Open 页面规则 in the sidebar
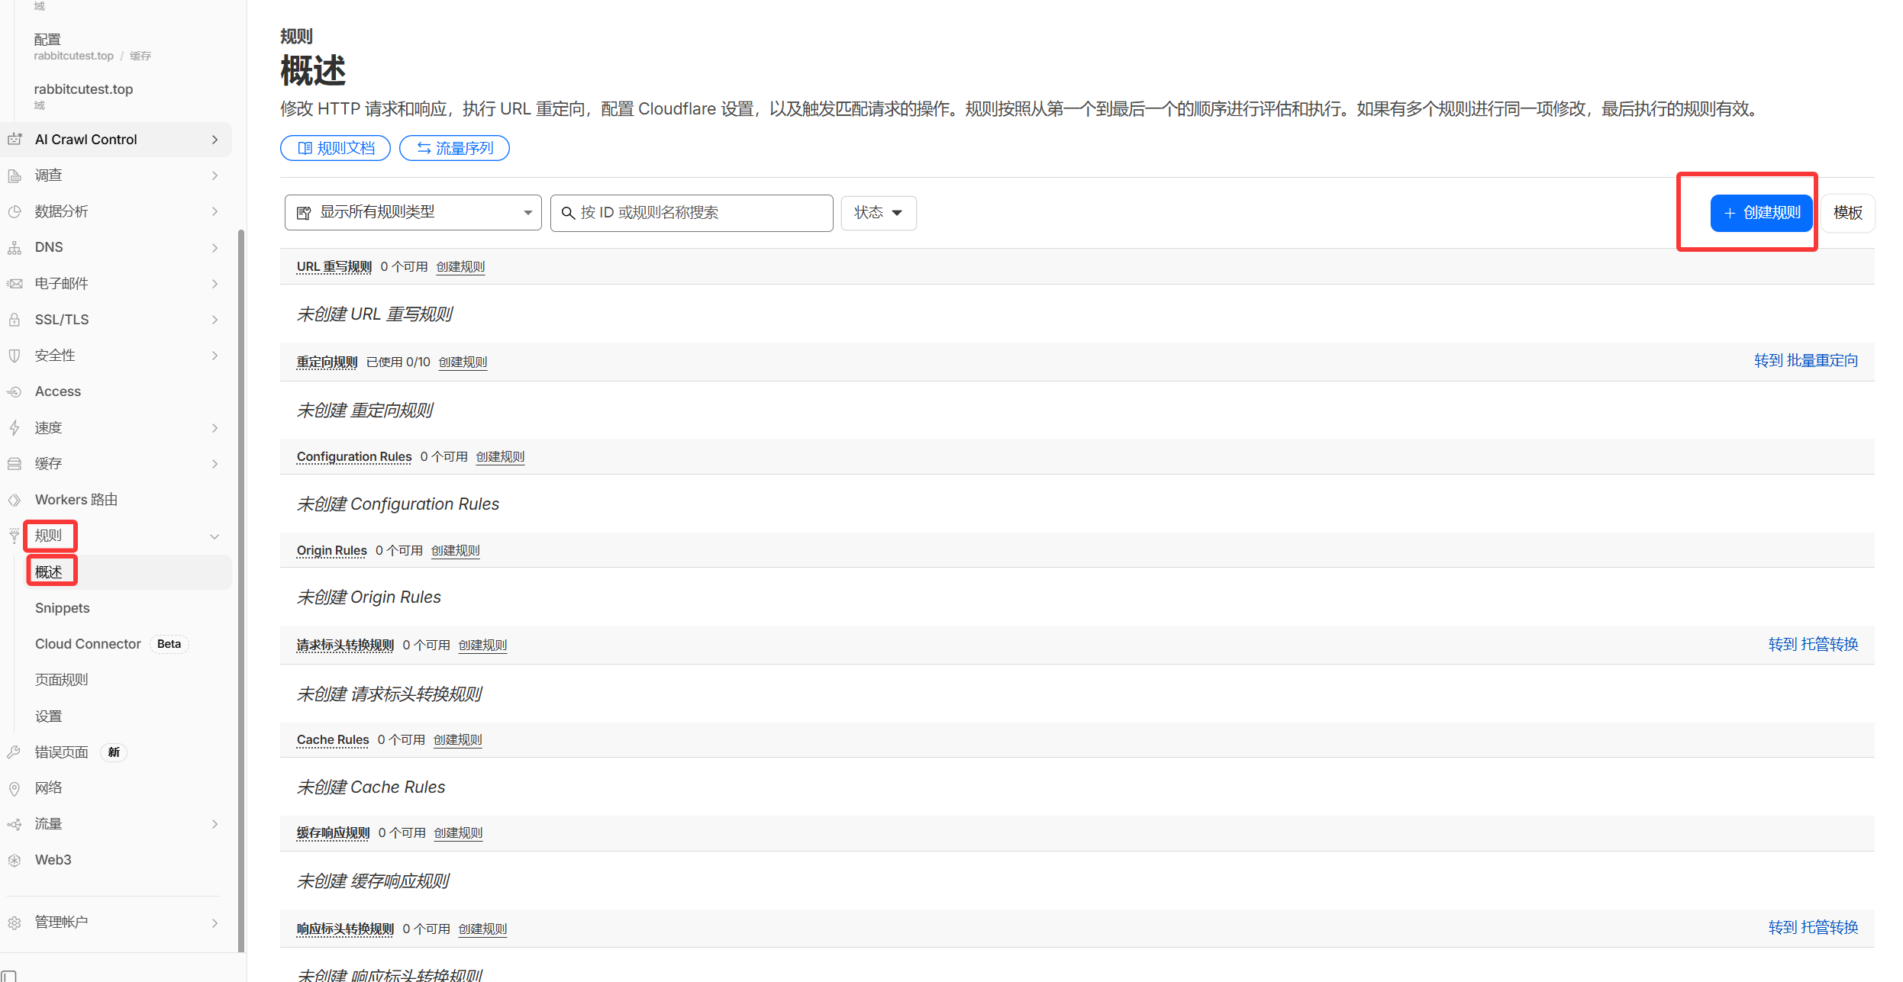 62,680
